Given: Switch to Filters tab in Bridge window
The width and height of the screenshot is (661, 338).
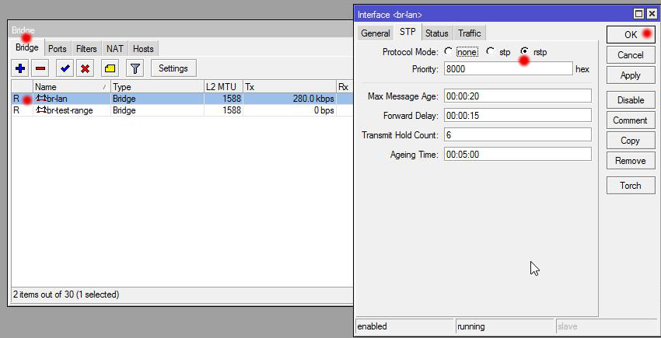Looking at the screenshot, I should click(86, 48).
